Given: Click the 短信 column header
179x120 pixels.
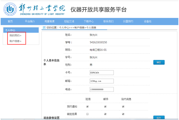Looking at the screenshot, I should tap(88, 99).
